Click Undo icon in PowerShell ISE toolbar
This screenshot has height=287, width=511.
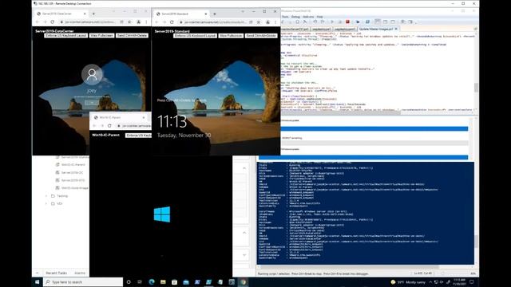[x=315, y=22]
